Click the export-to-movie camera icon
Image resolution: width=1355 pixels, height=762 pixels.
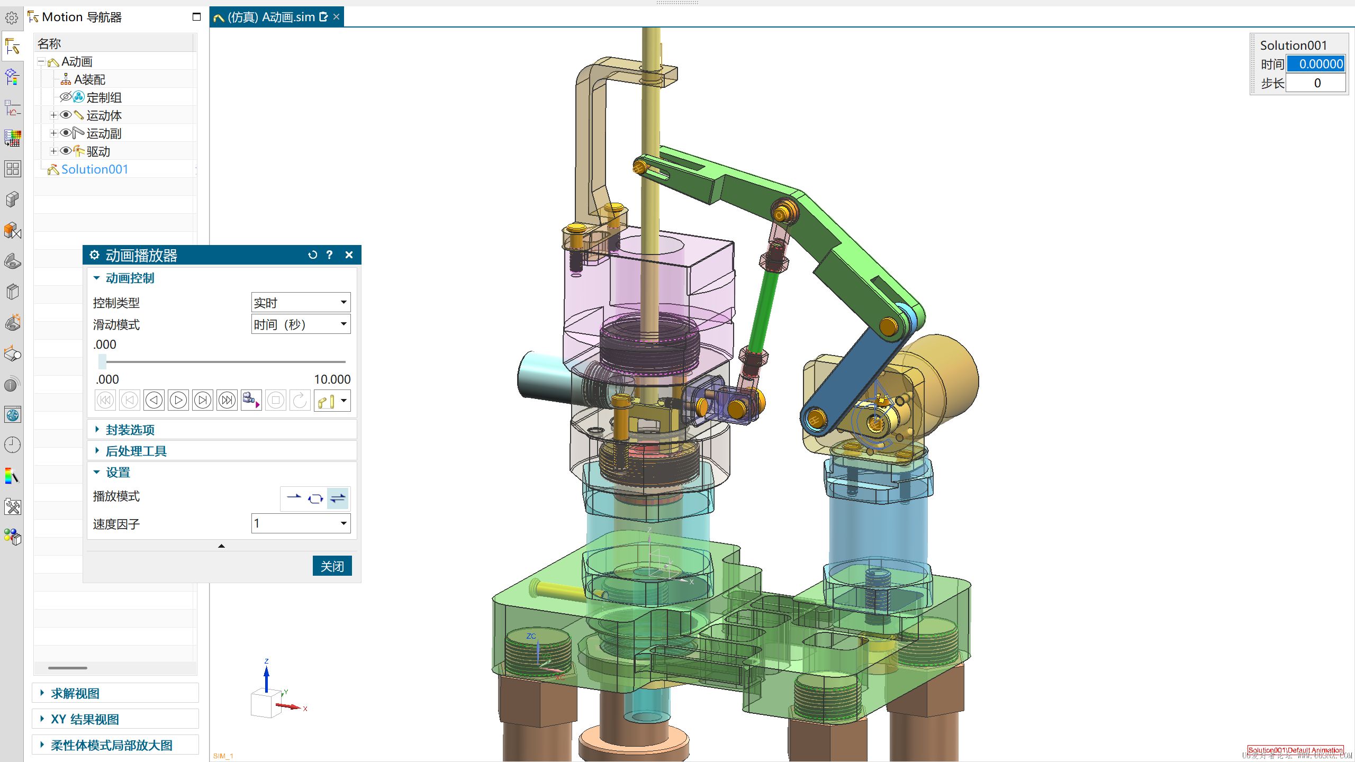(250, 401)
